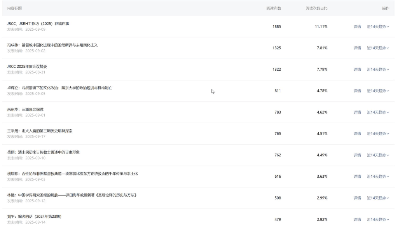The width and height of the screenshot is (398, 229).
Task: Click the 阅读次数占比 column header
Action: [x=316, y=8]
